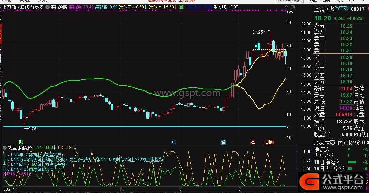Click the 10日净流入 green bar
Viewport: 369px width, 193px height.
point(352,162)
